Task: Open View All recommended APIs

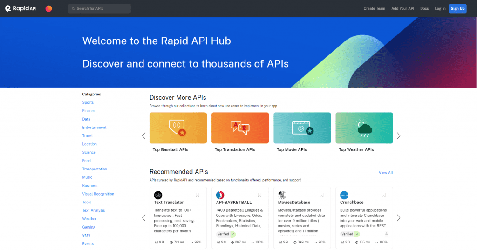Action: click(386, 172)
